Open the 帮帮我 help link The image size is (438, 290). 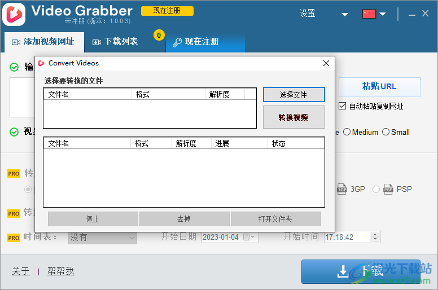coord(60,271)
